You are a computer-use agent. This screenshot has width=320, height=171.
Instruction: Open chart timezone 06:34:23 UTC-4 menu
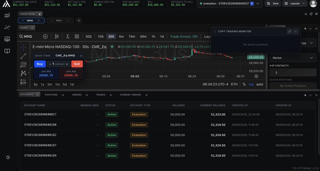pos(215,84)
